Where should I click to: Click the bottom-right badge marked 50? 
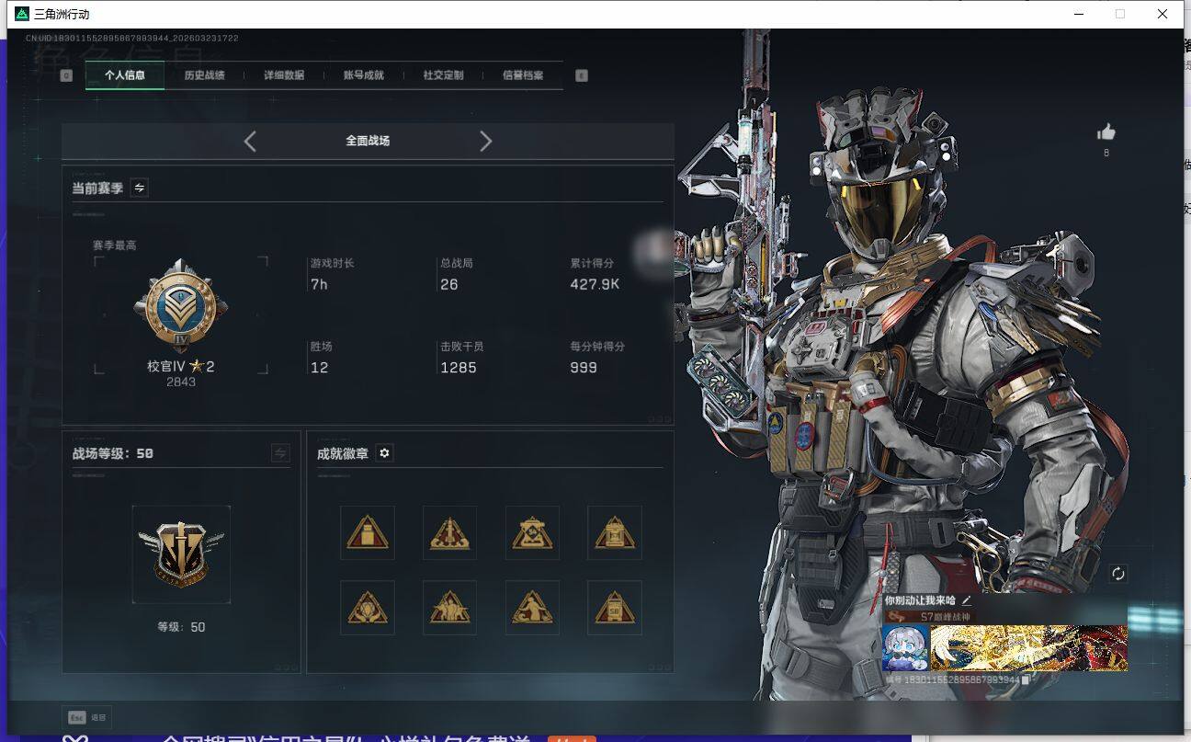[615, 608]
